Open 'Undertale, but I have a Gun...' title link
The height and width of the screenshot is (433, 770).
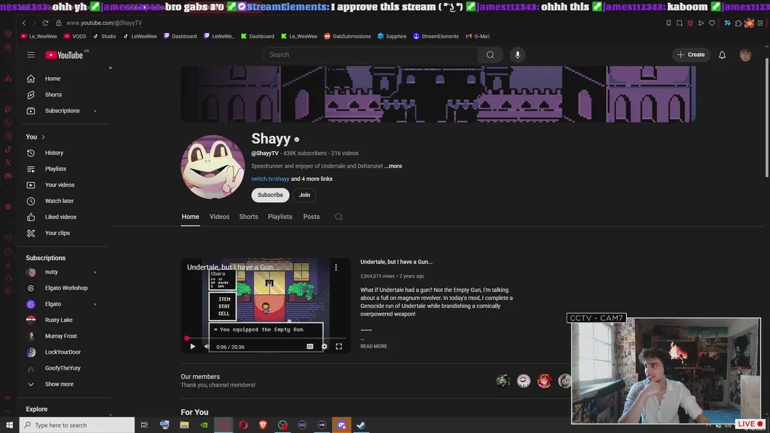click(396, 262)
